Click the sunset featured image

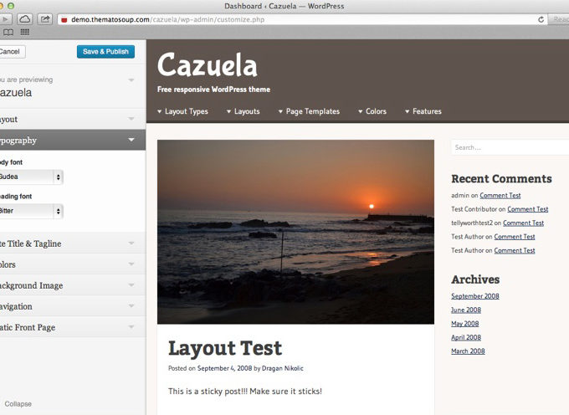[295, 232]
